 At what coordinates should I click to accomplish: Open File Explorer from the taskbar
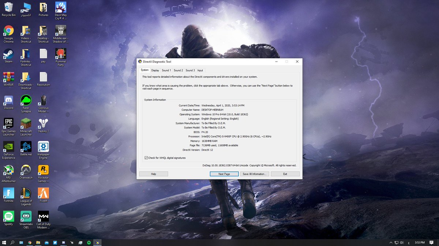[x=38, y=242]
